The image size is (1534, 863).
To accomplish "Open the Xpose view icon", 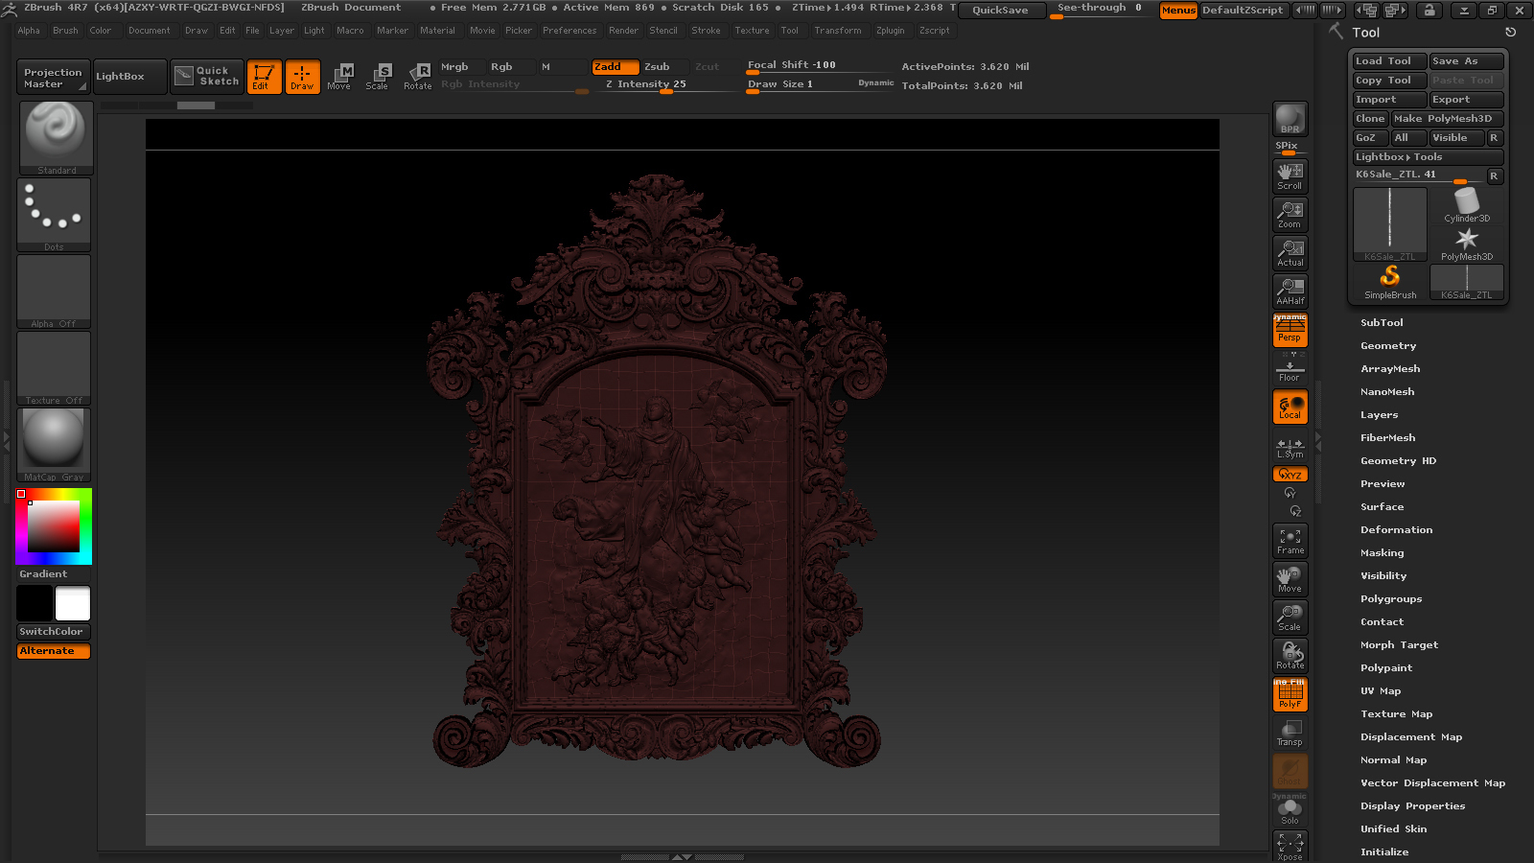I will tap(1290, 846).
